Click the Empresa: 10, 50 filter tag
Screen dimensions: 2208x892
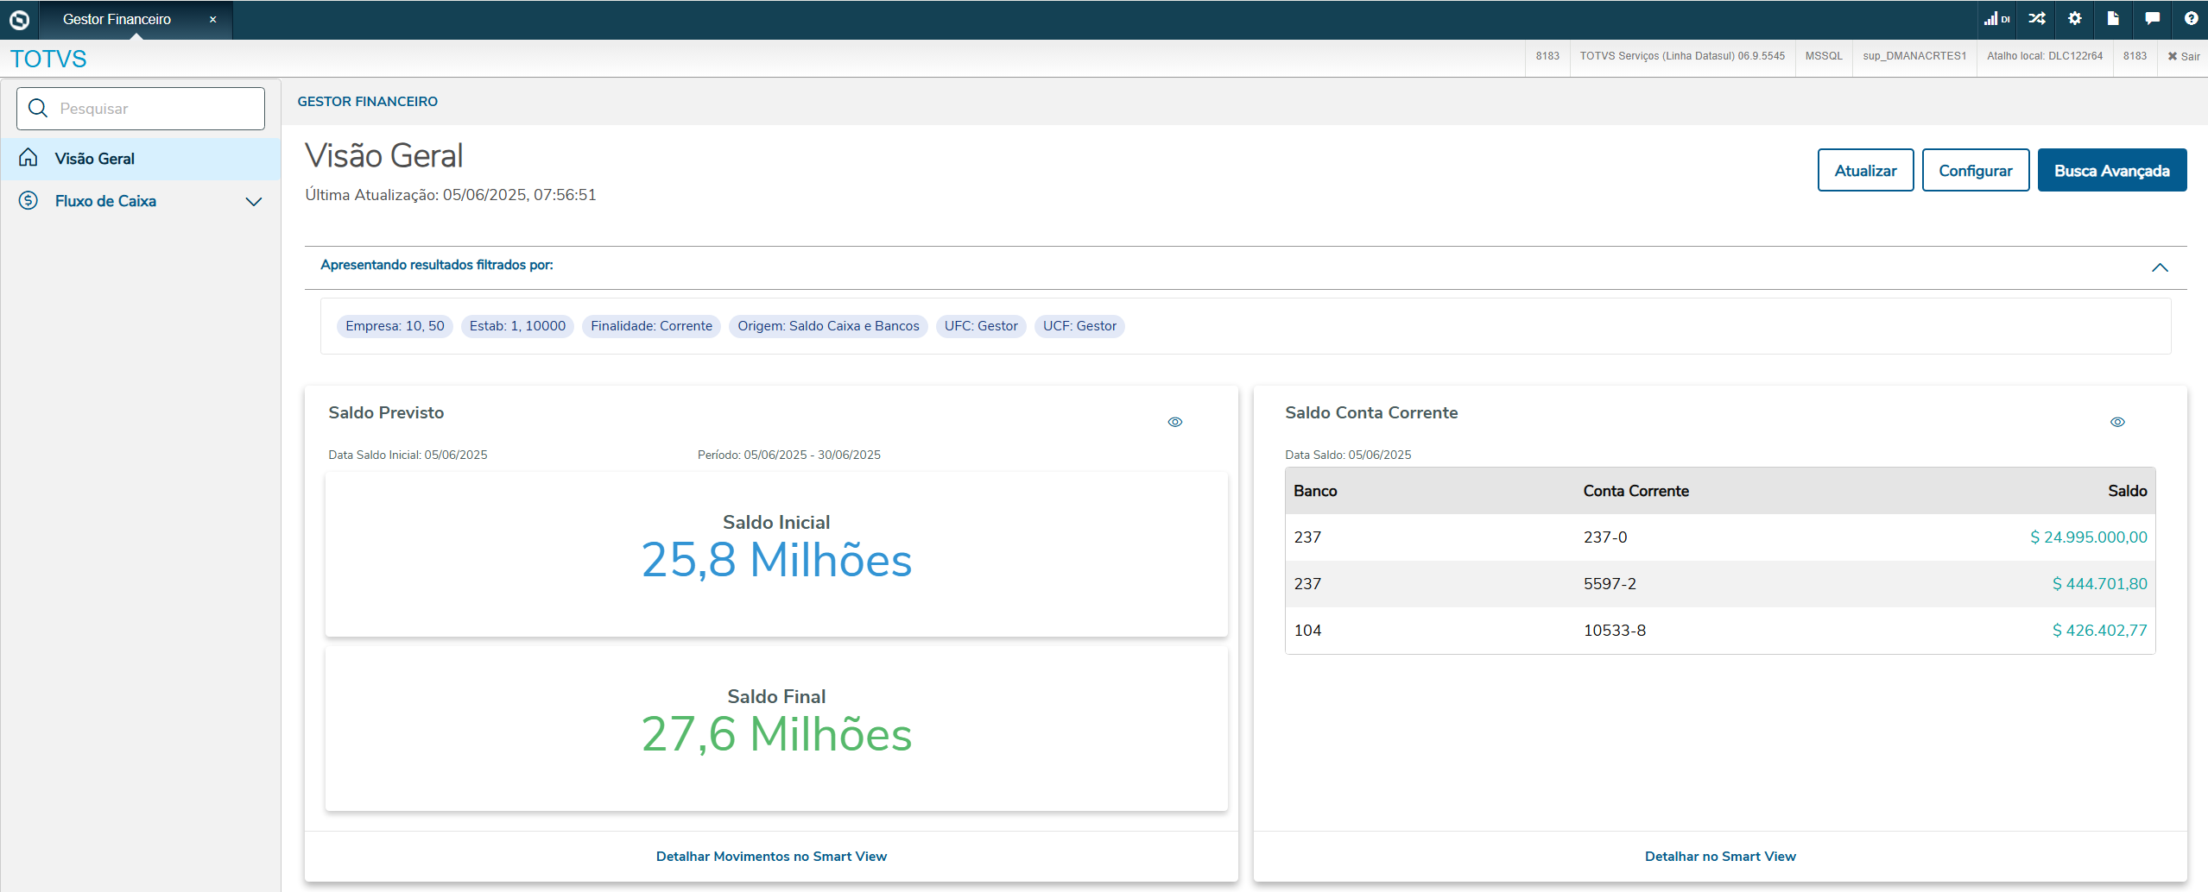click(395, 326)
